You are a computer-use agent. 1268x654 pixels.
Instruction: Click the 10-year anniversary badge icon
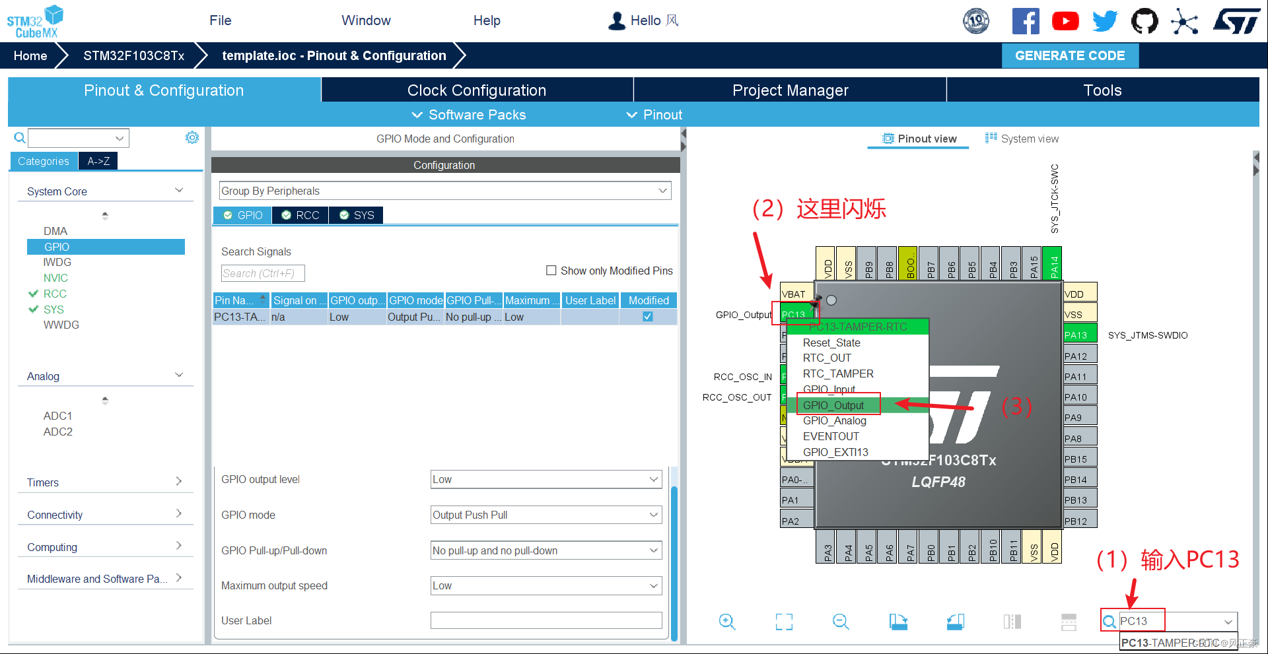click(x=976, y=21)
